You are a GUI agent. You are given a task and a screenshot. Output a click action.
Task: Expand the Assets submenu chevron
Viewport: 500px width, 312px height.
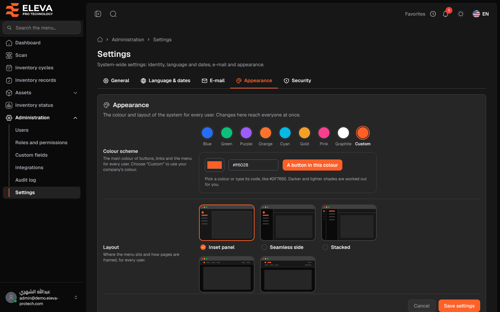(75, 93)
